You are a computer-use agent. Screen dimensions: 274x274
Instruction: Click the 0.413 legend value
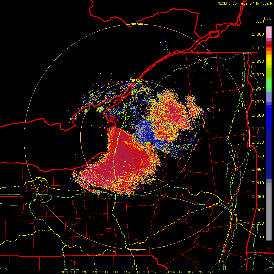[x=258, y=183]
